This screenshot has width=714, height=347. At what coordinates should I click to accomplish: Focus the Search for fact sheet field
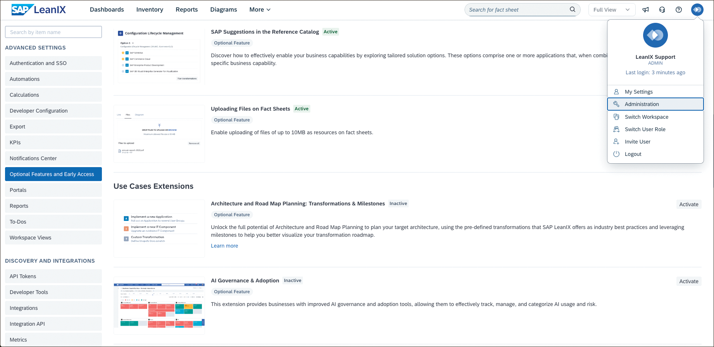coord(522,10)
